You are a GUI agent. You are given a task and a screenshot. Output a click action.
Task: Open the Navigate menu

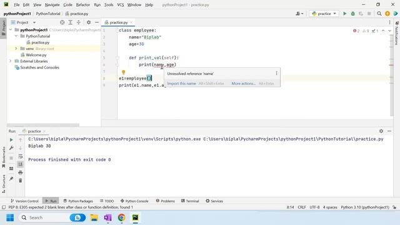tap(52, 4)
